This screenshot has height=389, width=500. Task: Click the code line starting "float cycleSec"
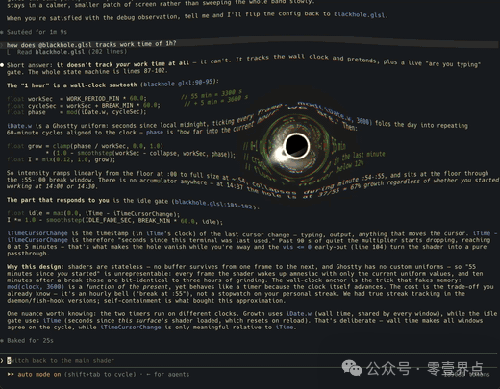pyautogui.click(x=84, y=106)
